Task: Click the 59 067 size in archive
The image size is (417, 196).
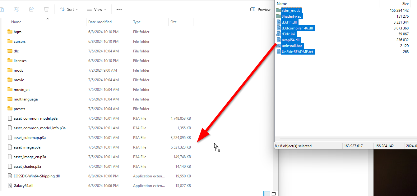Action: tap(403, 34)
